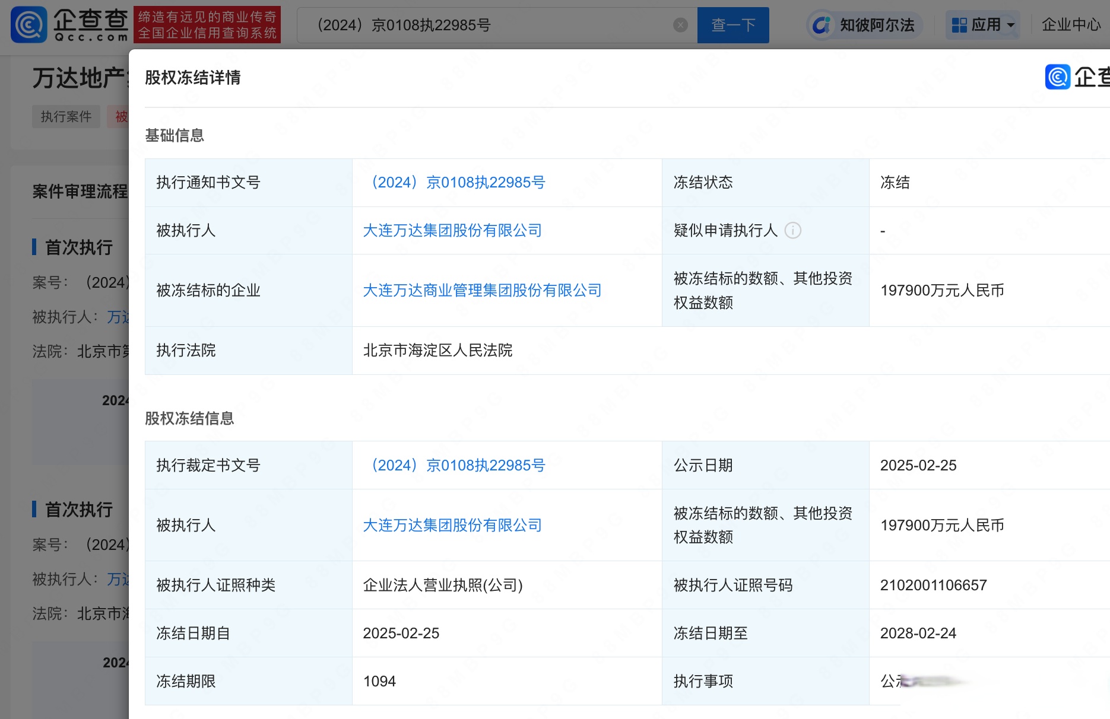This screenshot has width=1110, height=719.
Task: Open 大连万达集团股份有限公司 link in 基础信息
Action: 452,230
